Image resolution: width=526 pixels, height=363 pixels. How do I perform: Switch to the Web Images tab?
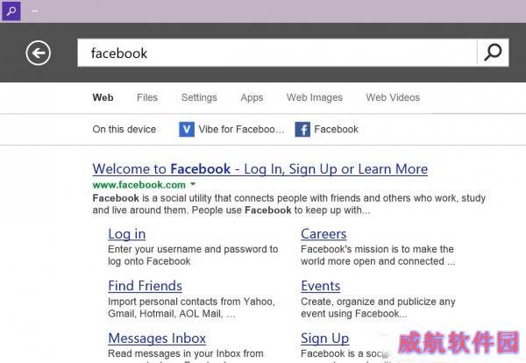pos(315,97)
